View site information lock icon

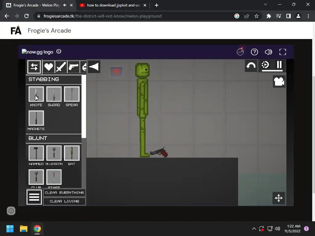coord(38,16)
